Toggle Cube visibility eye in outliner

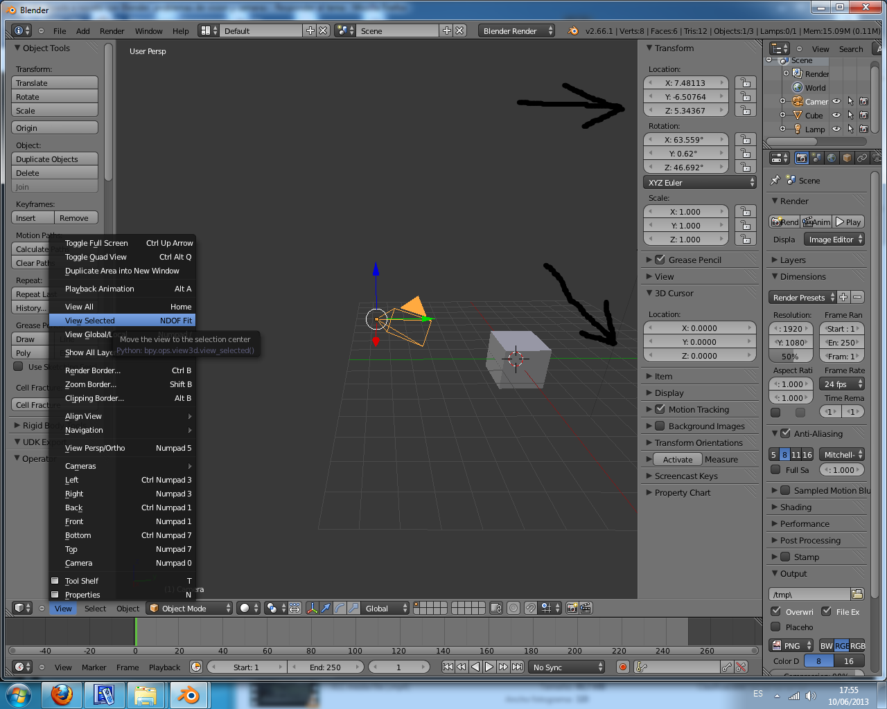pyautogui.click(x=836, y=115)
